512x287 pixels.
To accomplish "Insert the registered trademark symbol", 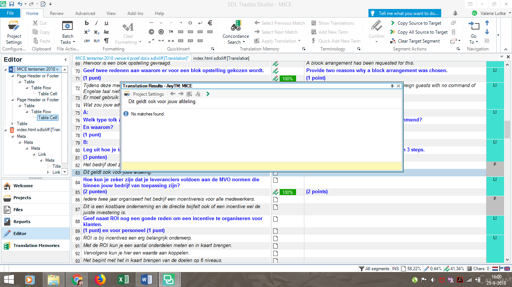I will [x=161, y=32].
